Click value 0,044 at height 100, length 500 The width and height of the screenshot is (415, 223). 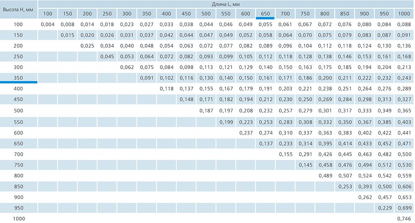(206, 24)
